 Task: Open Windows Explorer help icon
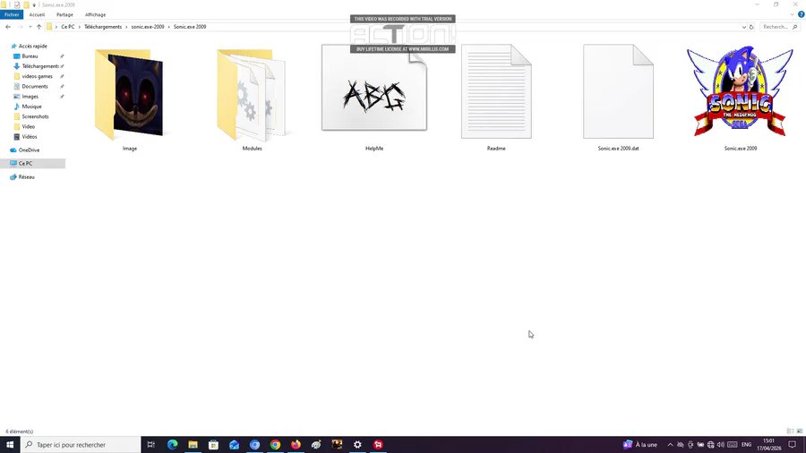click(x=801, y=15)
